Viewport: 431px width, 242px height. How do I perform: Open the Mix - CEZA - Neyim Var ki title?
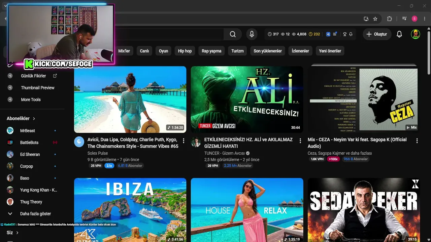coord(357,143)
